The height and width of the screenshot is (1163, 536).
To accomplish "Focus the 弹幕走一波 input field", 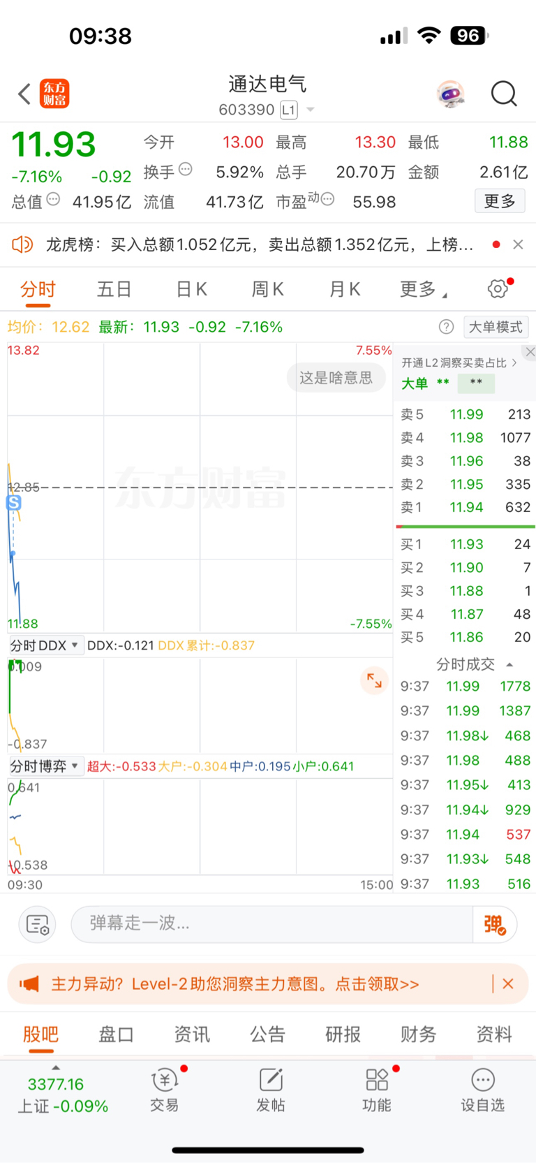I will coord(272,923).
